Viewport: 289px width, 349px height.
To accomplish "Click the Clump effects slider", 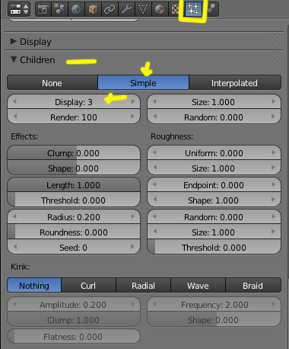I will point(74,153).
